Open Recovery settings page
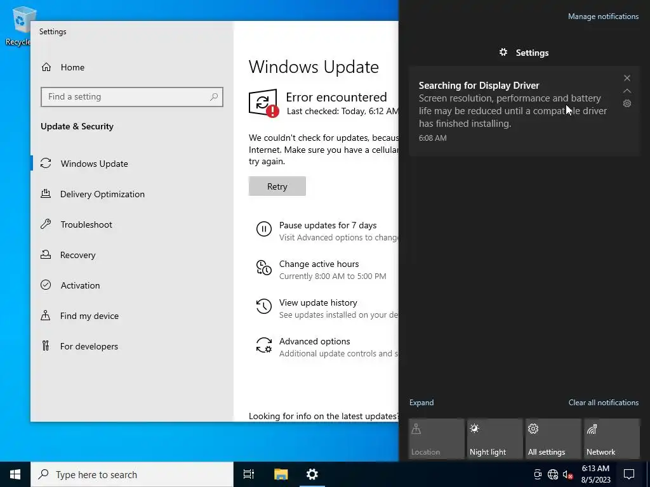This screenshot has width=650, height=487. point(133,255)
